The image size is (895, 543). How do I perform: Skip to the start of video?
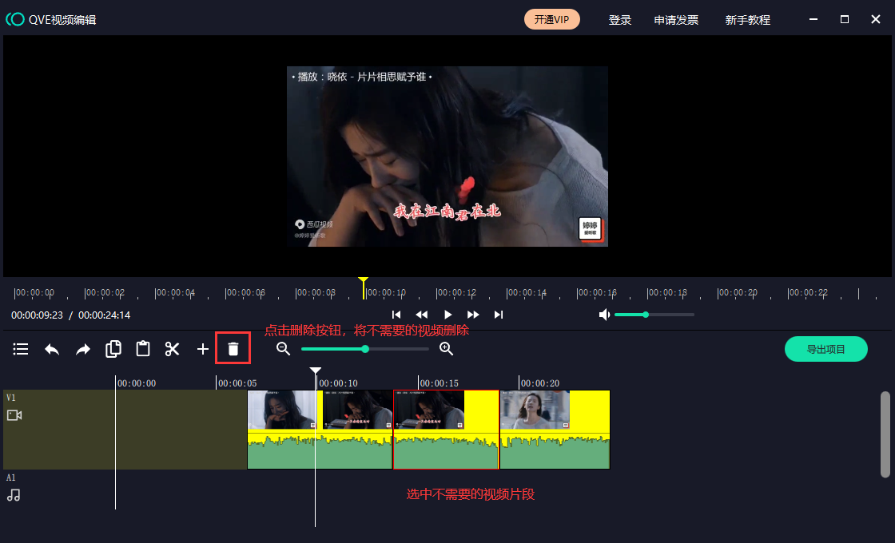pos(396,315)
